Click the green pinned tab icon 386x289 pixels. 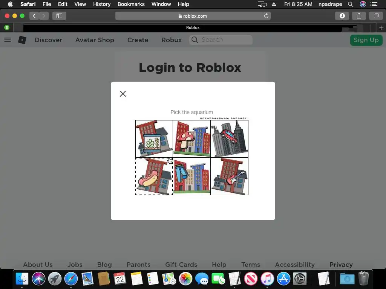click(x=7, y=27)
